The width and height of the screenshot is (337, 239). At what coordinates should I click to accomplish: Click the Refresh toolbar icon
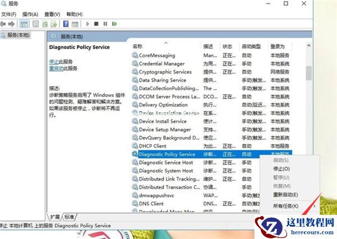click(45, 24)
